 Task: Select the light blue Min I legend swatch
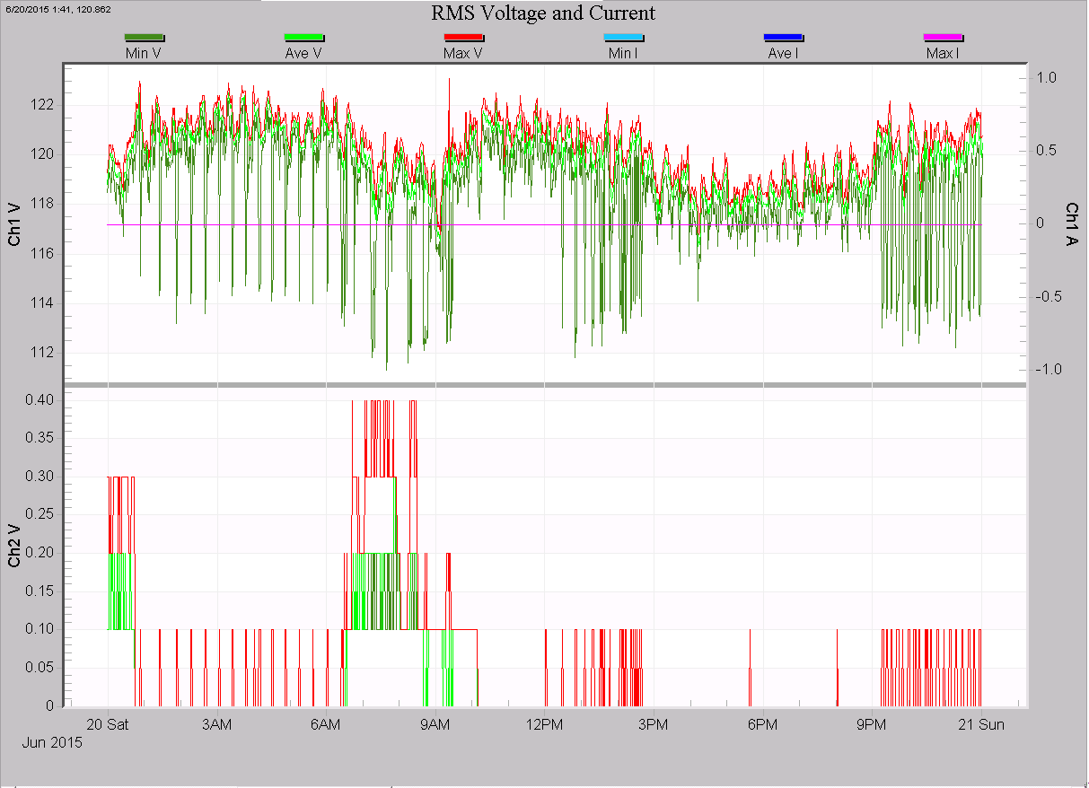click(623, 38)
